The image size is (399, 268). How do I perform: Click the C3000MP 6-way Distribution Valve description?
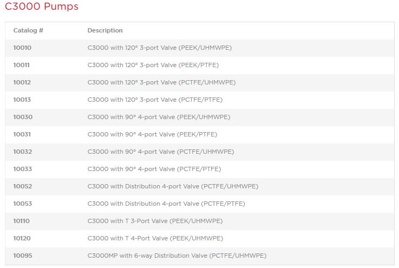coord(177,256)
